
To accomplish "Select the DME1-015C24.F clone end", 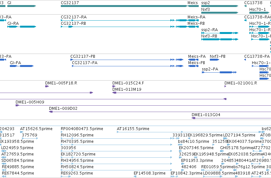I will pos(114,86).
